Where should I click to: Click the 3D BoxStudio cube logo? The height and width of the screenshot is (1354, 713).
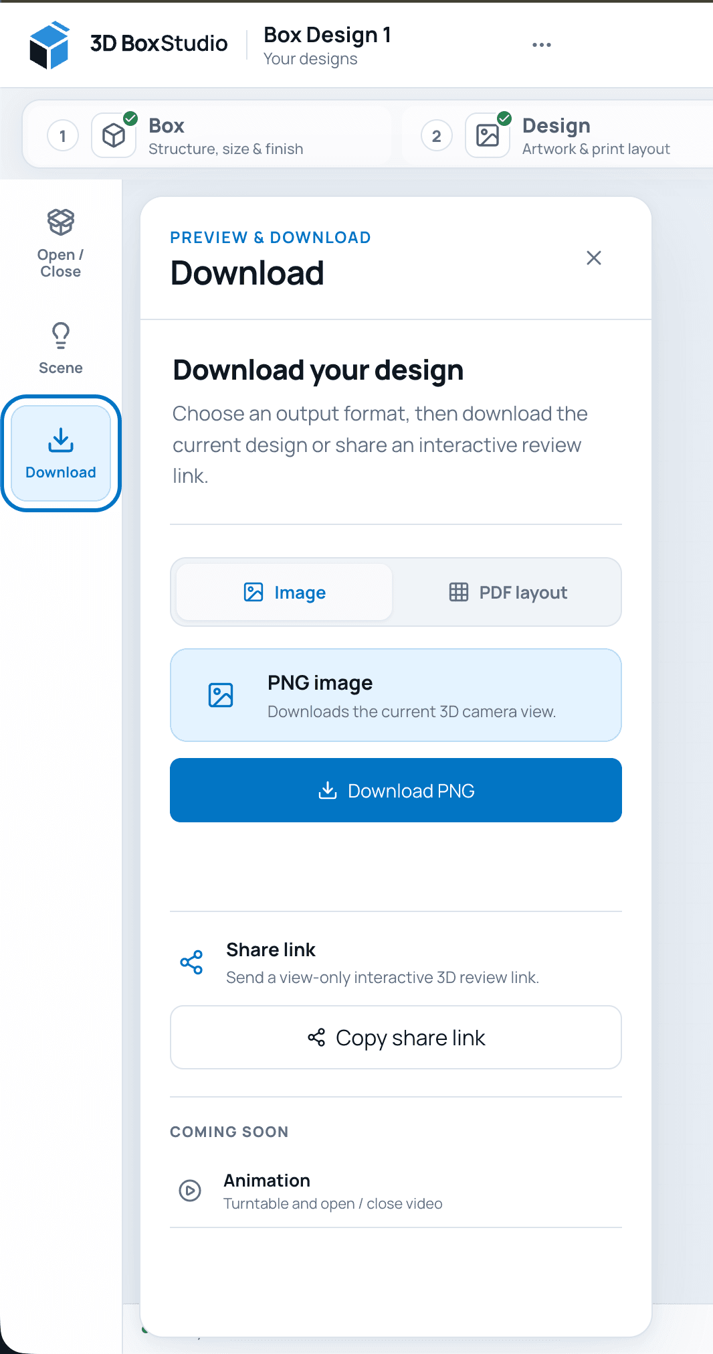pyautogui.click(x=49, y=45)
